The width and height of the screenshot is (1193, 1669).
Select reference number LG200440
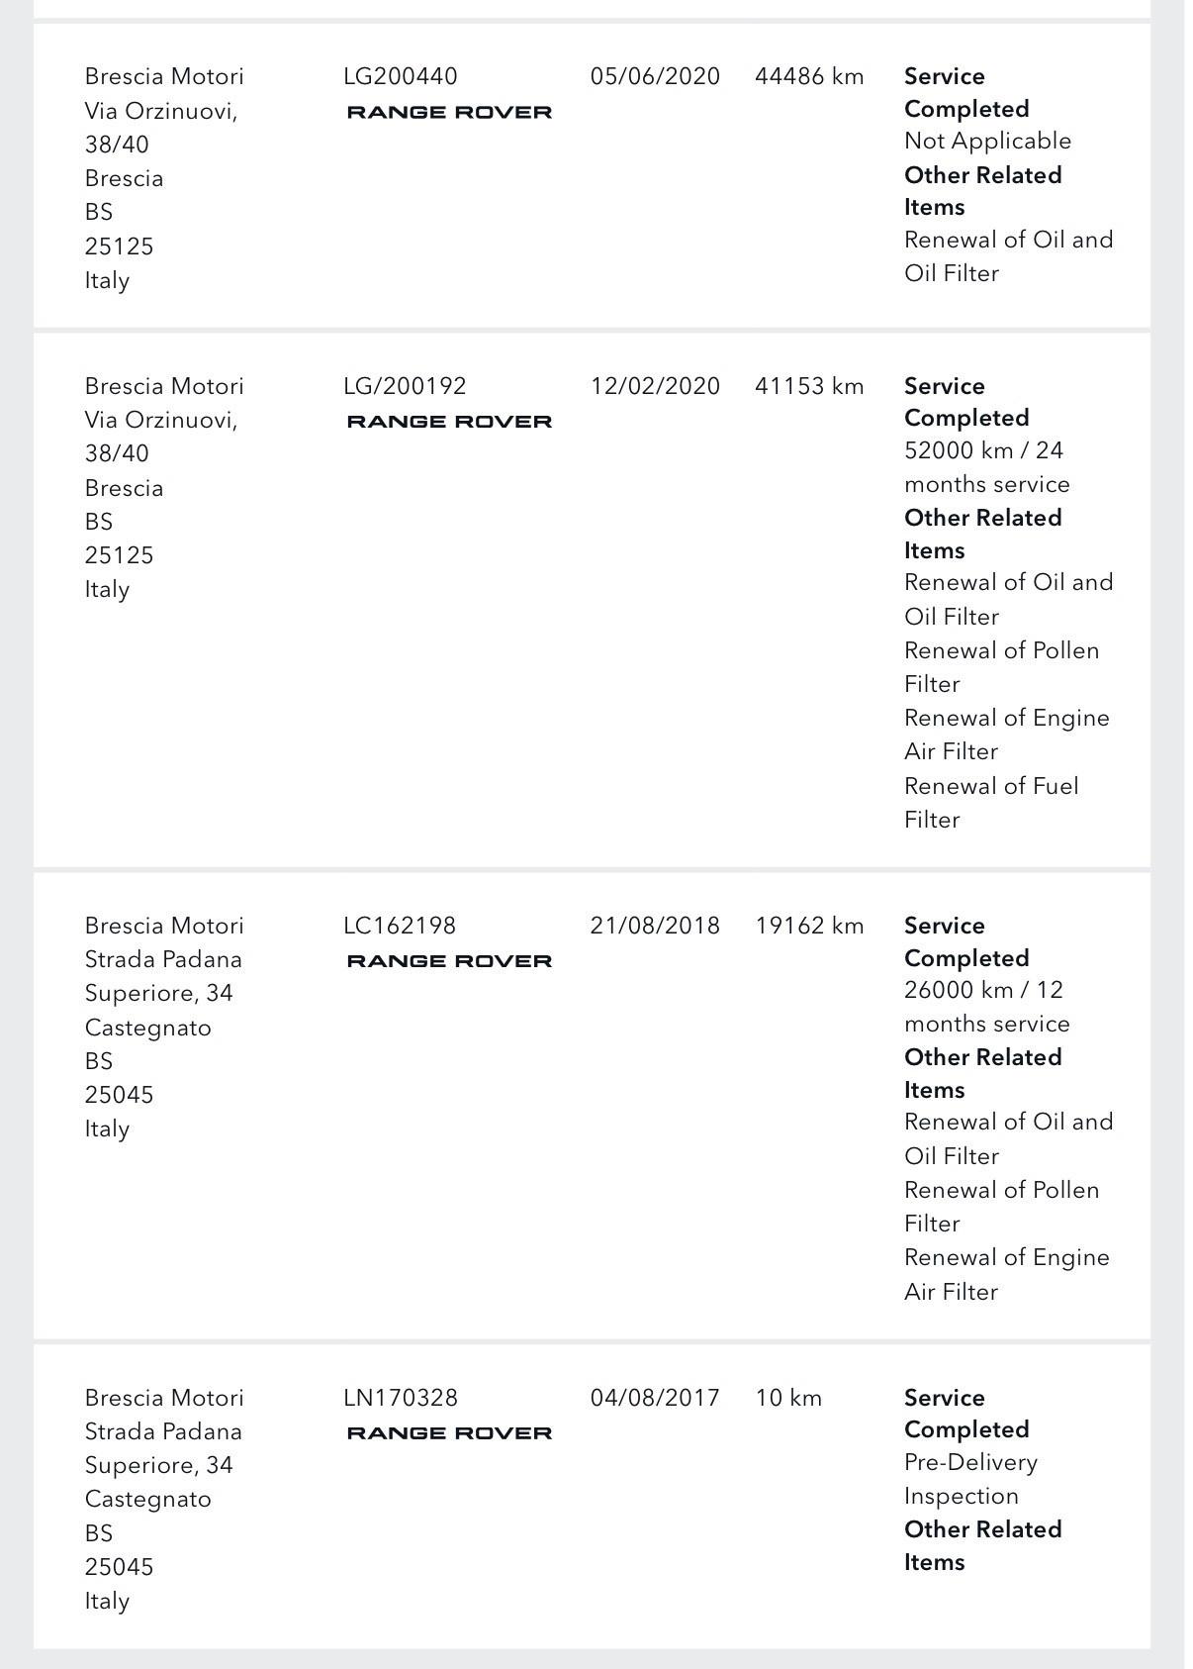[401, 76]
